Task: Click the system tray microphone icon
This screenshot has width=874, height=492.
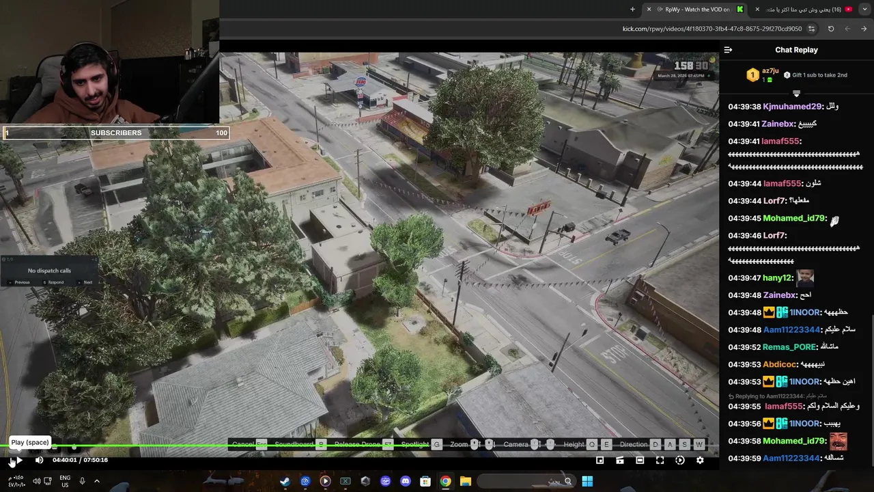Action: (82, 481)
